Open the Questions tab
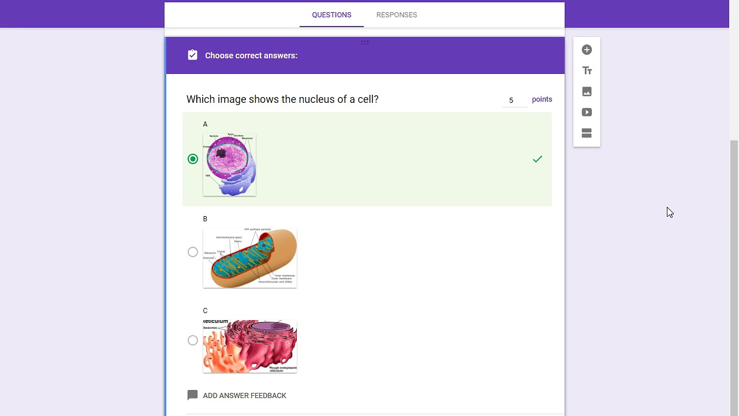The width and height of the screenshot is (739, 416). coord(331,15)
